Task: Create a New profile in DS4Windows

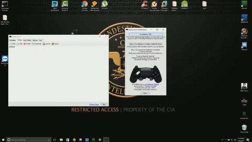Action: tap(13, 44)
